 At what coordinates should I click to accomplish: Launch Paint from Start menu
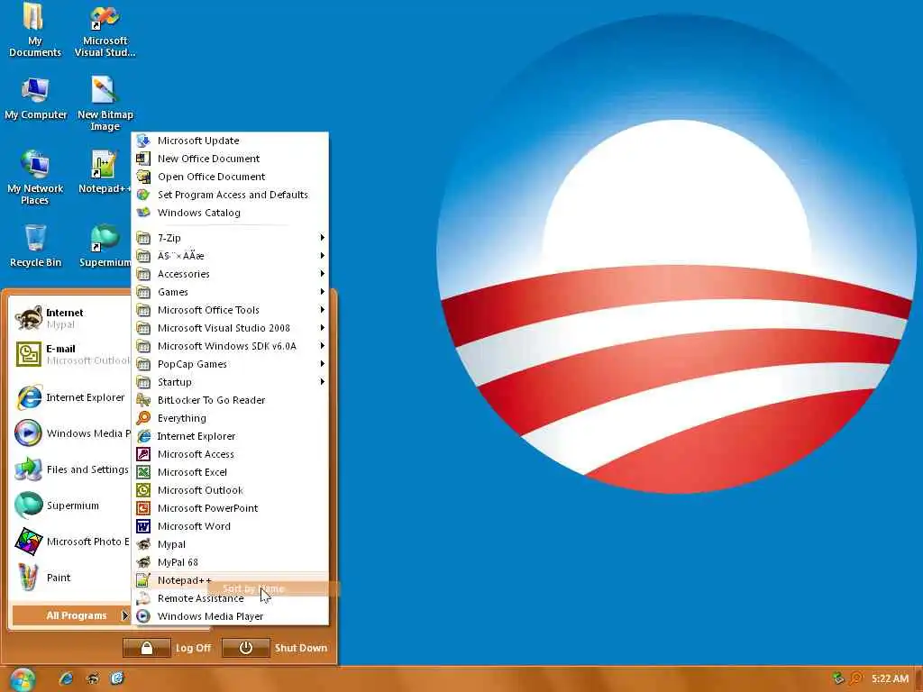click(70, 578)
